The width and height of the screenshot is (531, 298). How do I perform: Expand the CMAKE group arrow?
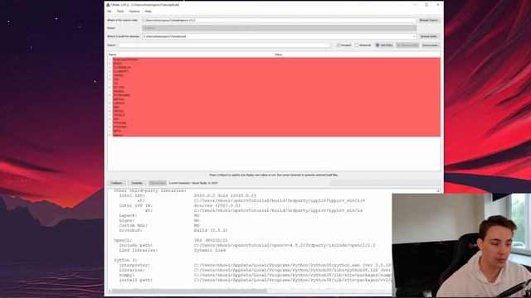(110, 75)
